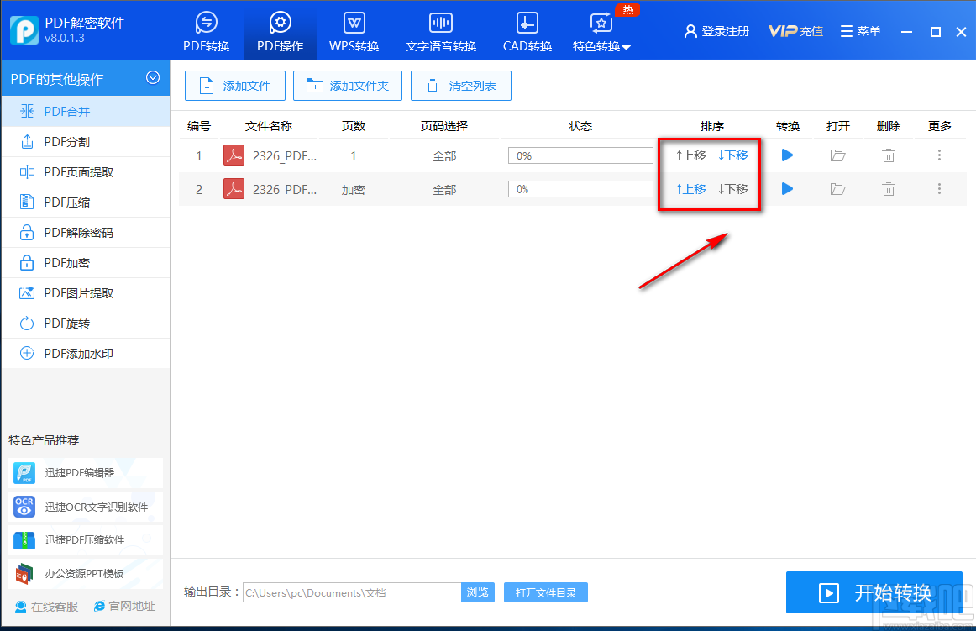Collapse the PDF的其他操作 panel

point(153,78)
